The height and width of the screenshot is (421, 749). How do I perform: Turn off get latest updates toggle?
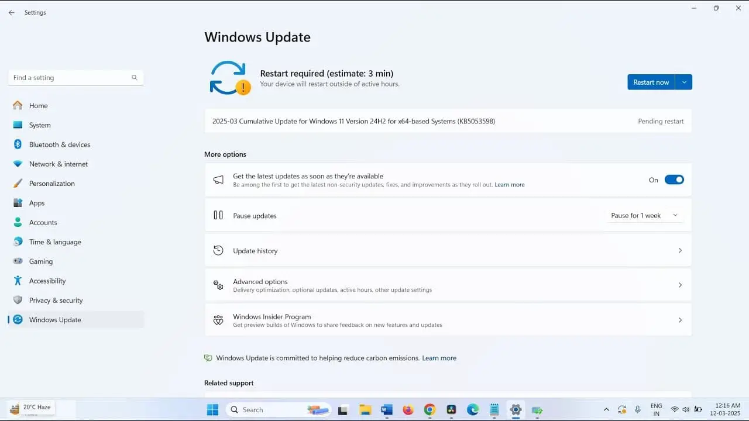pyautogui.click(x=674, y=180)
